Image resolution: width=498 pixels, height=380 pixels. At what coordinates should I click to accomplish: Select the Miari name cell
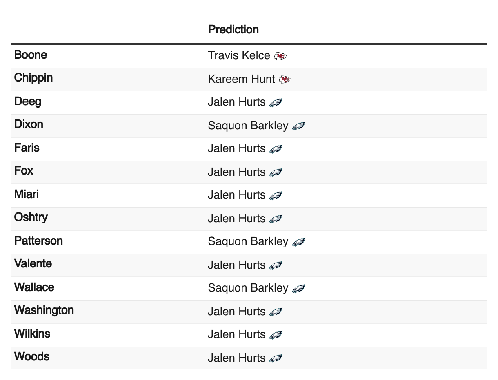(x=27, y=194)
